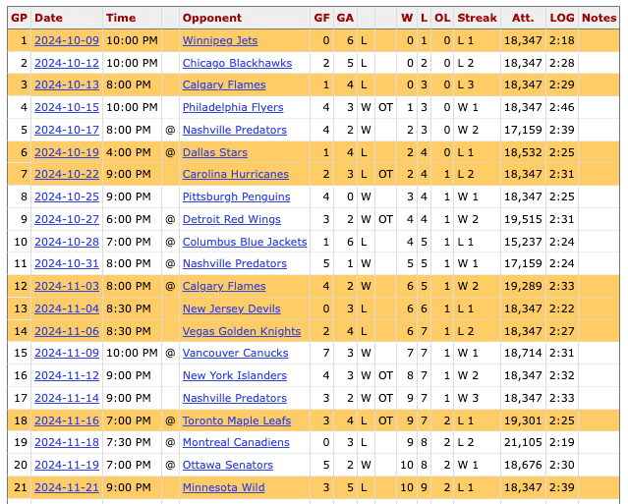Sort by the Streak column header
This screenshot has height=504, width=628.
coord(477,18)
